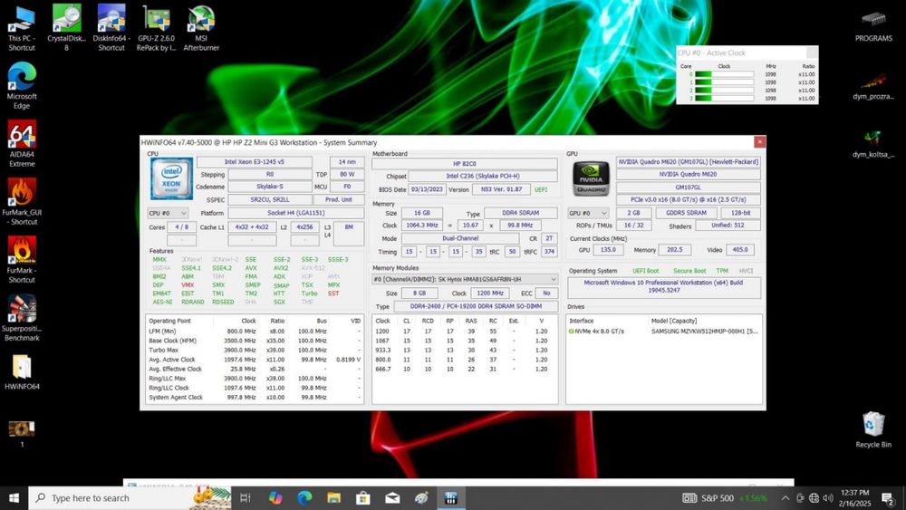
Task: Launch Copilot from the taskbar
Action: tap(275, 498)
